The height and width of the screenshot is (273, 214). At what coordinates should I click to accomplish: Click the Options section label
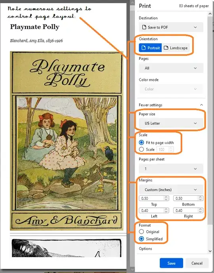145,248
